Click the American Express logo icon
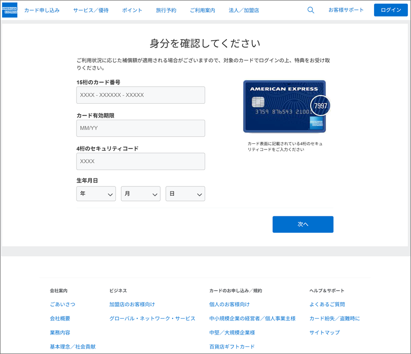The height and width of the screenshot is (354, 411). point(10,10)
